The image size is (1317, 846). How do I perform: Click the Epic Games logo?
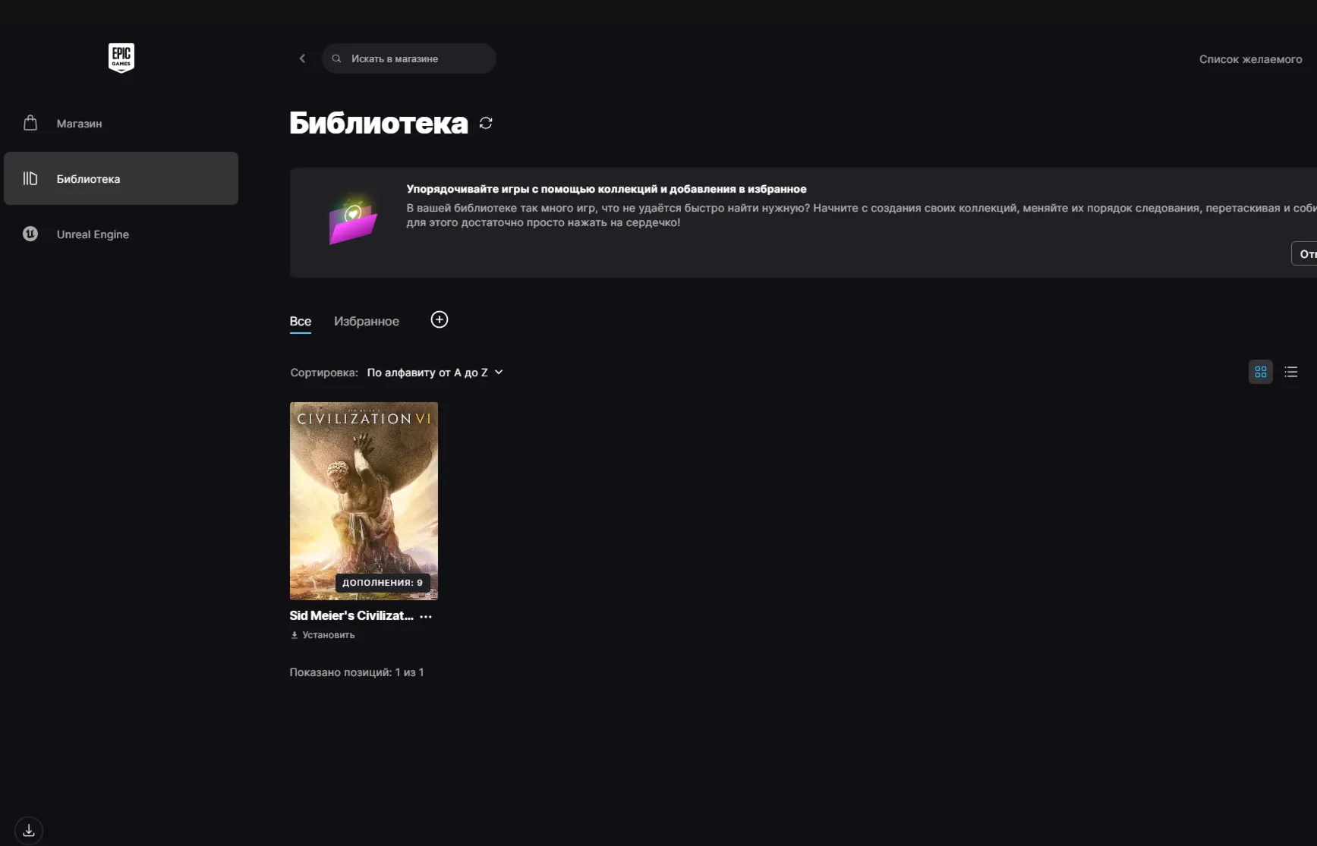click(121, 58)
